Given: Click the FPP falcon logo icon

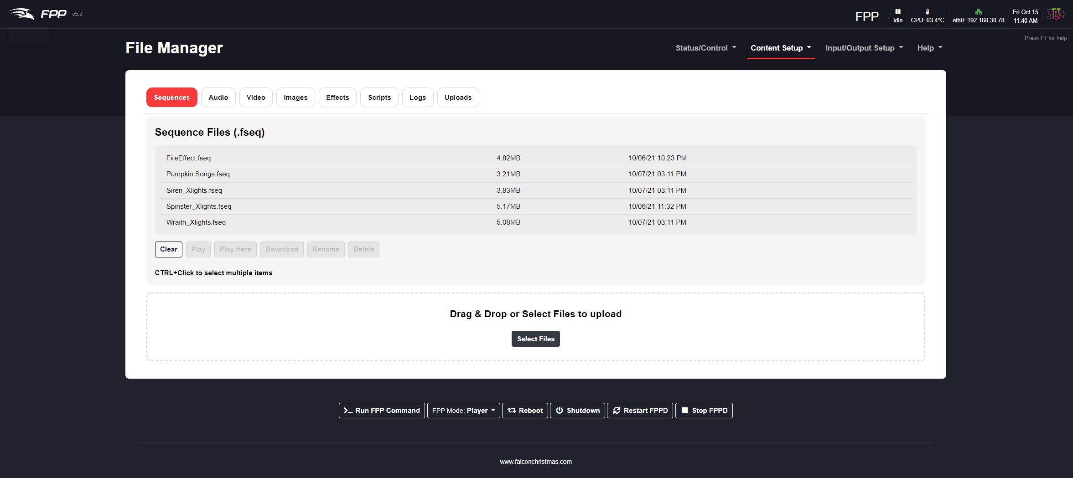Looking at the screenshot, I should click(x=22, y=14).
